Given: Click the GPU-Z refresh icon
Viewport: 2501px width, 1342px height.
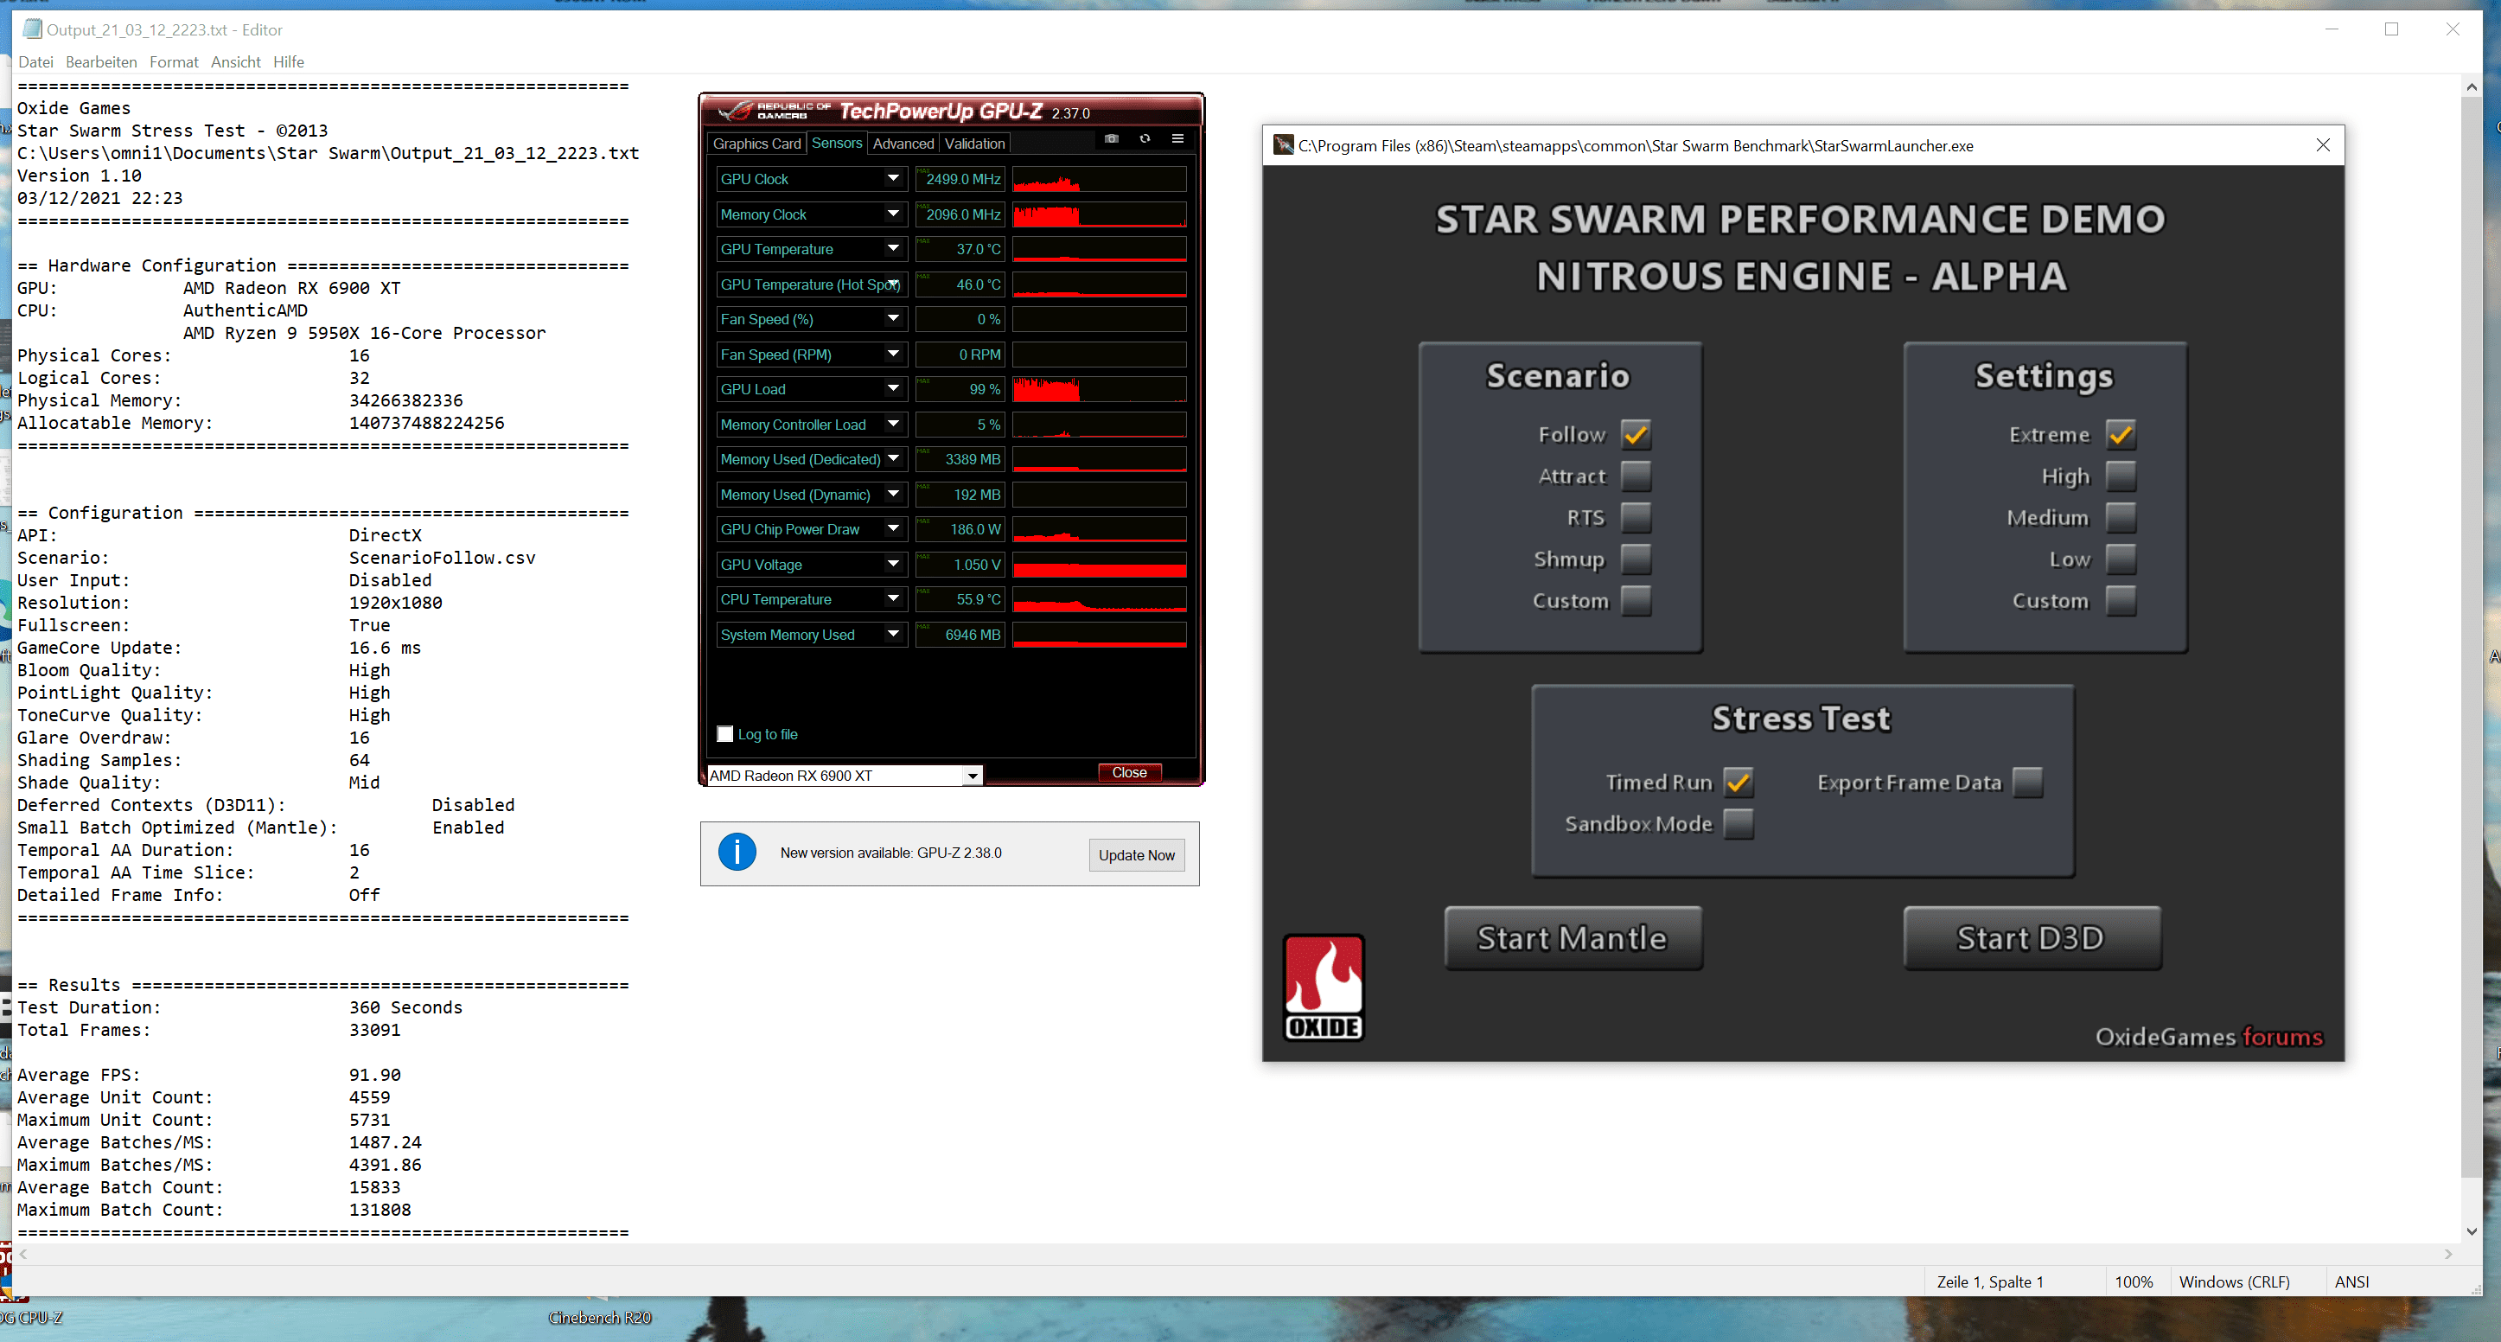Looking at the screenshot, I should [1145, 139].
